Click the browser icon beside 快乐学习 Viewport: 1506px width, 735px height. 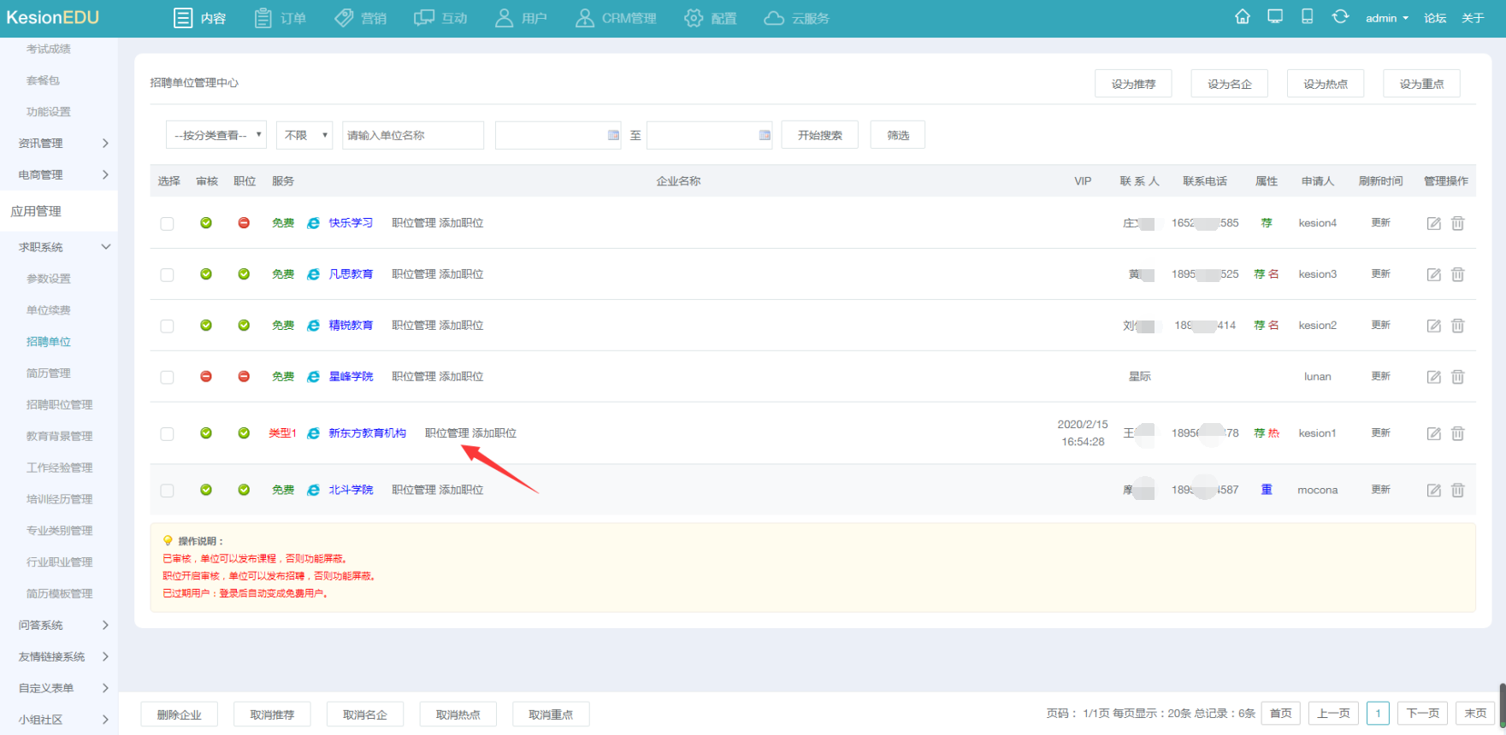click(313, 223)
